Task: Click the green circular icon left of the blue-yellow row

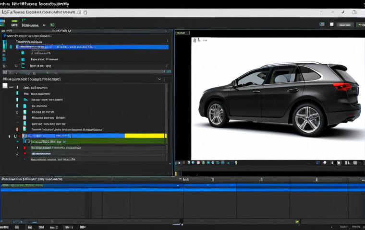Action: [15, 136]
